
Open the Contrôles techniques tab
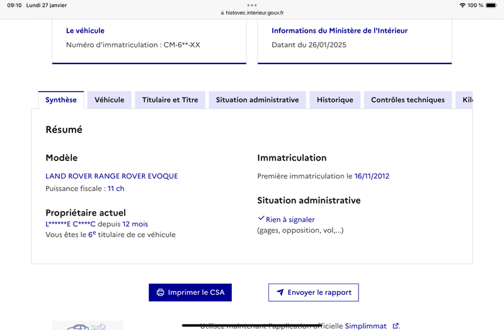click(x=408, y=100)
